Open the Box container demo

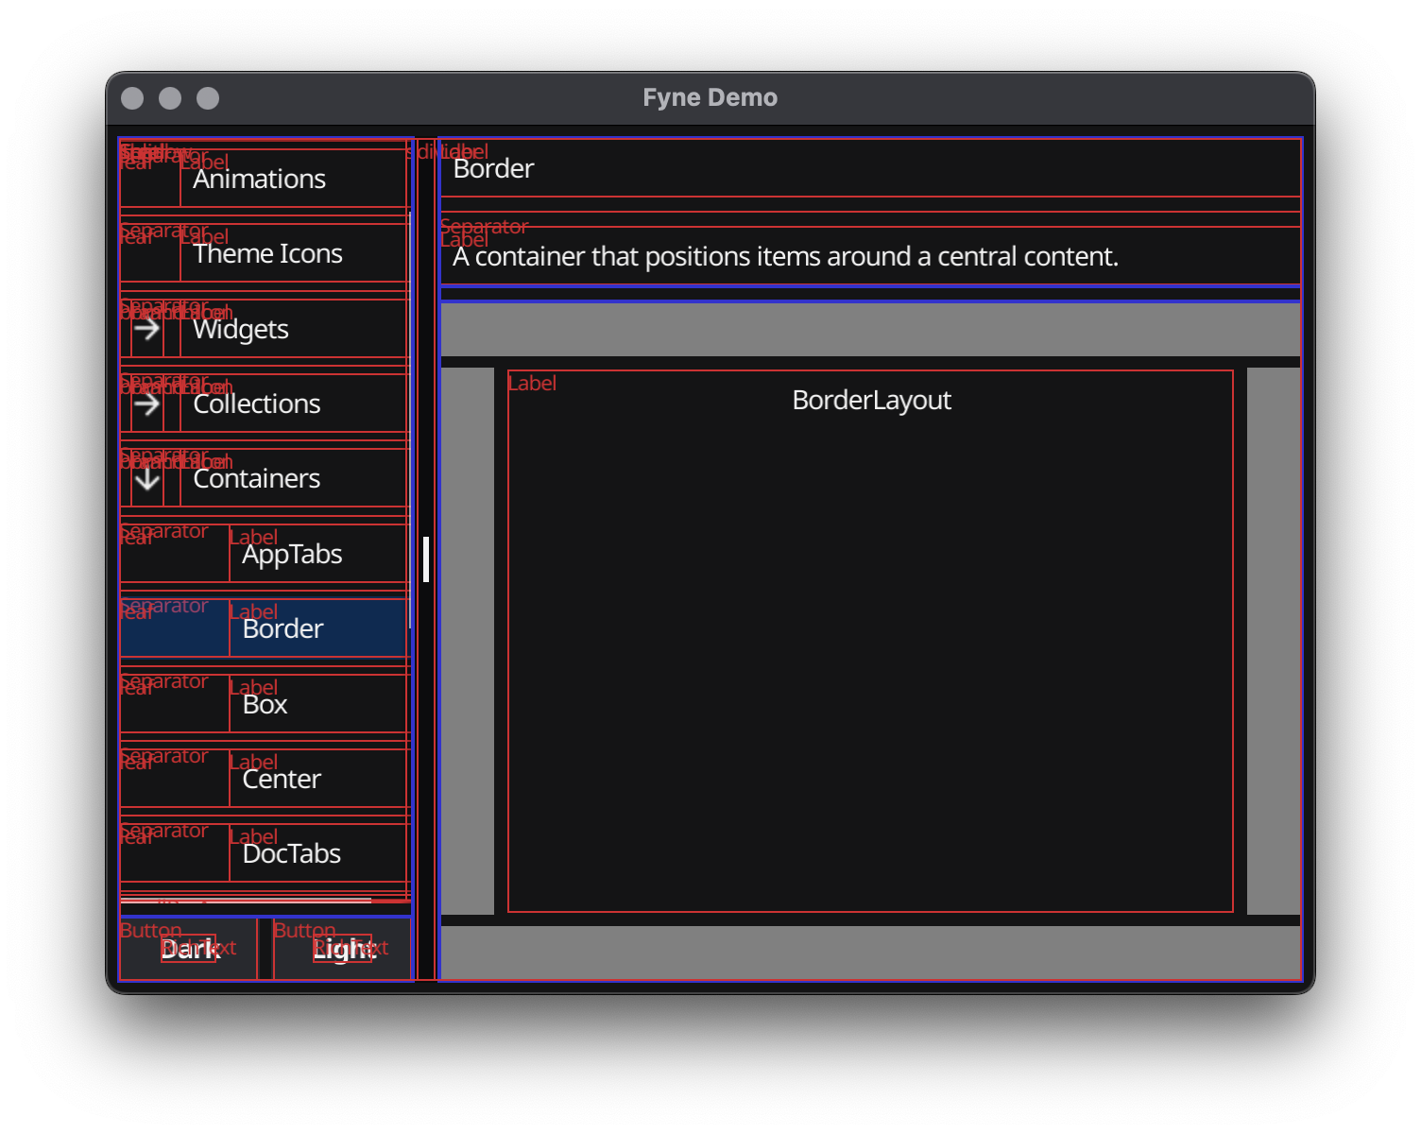click(265, 704)
